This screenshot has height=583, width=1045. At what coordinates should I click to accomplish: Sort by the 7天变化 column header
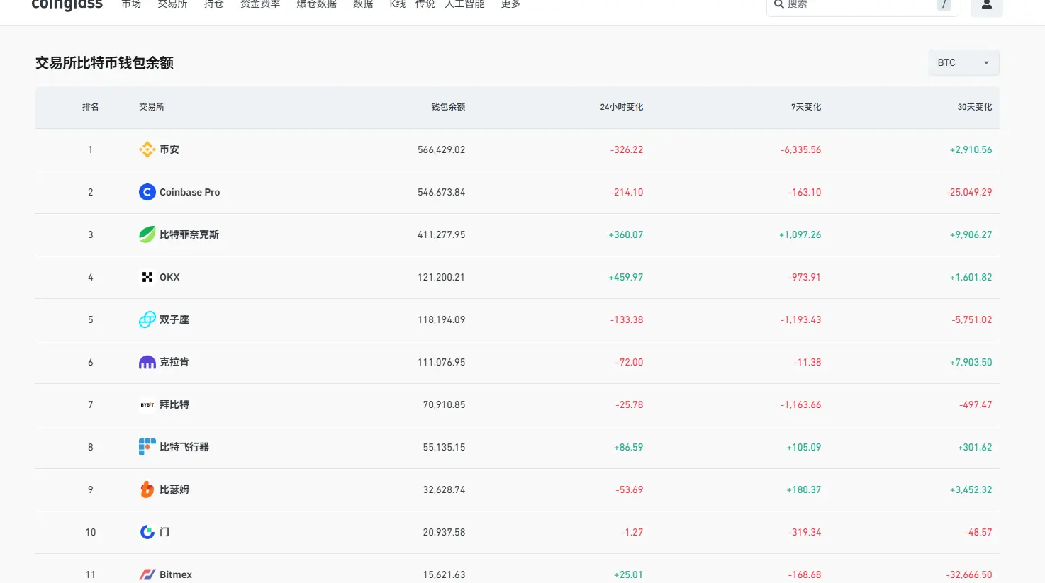(806, 107)
